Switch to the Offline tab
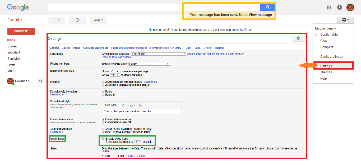361x165 pixels. click(207, 48)
